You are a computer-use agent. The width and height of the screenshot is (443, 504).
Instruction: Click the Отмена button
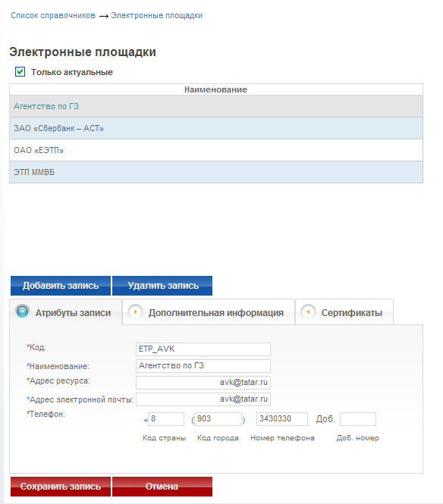coord(162,487)
